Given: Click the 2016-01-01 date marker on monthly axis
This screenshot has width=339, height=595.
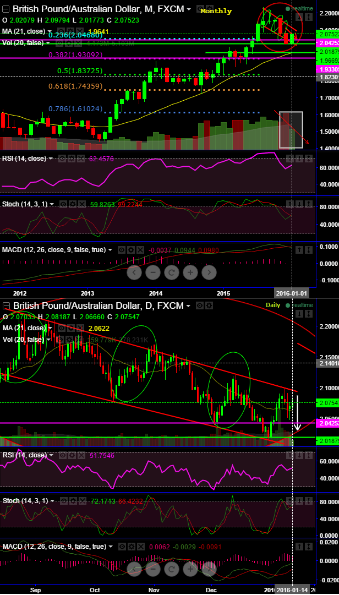Looking at the screenshot, I should [292, 293].
